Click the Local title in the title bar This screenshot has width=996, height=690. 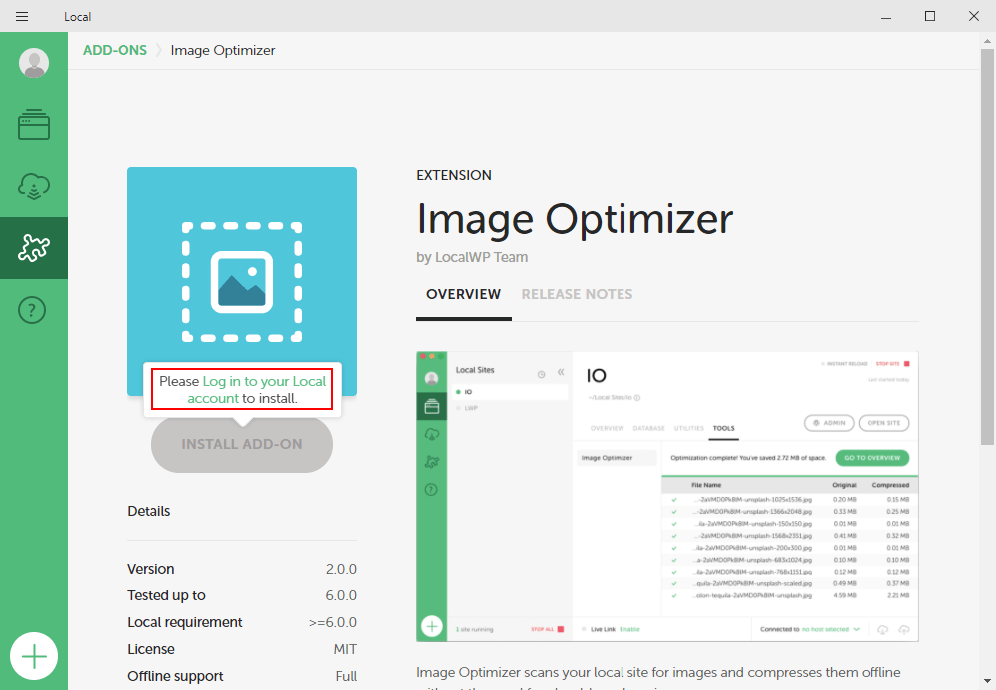78,17
